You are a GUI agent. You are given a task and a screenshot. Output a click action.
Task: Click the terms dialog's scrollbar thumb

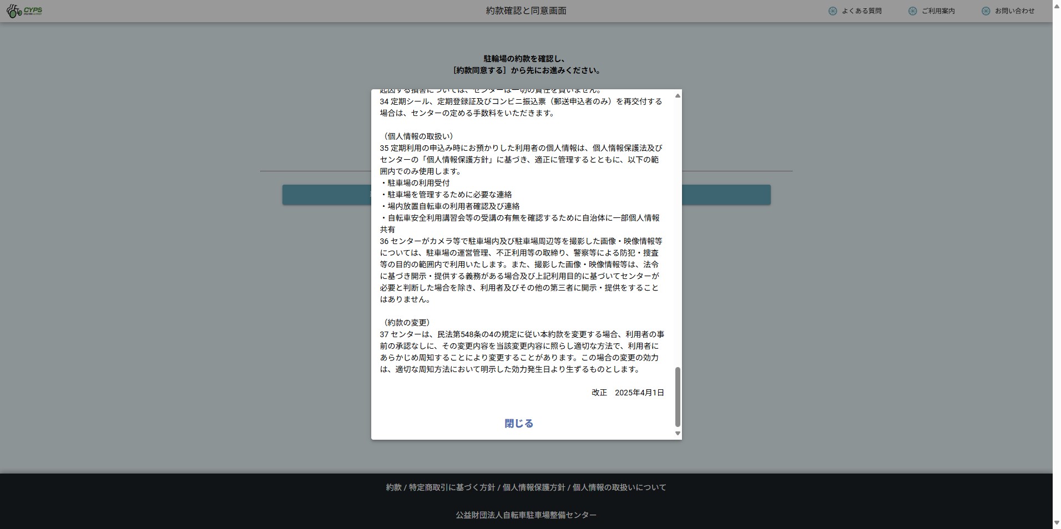(677, 396)
